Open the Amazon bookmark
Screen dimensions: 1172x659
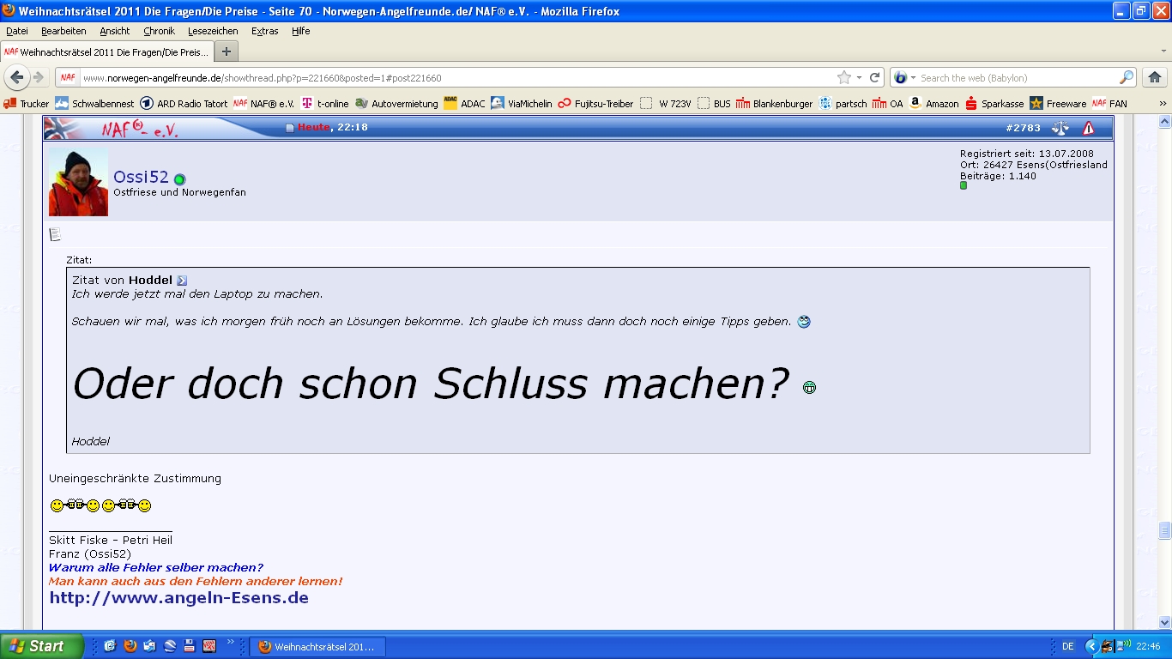pos(933,104)
